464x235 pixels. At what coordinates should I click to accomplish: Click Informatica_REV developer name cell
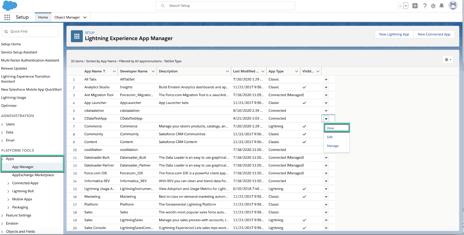[x=133, y=181]
